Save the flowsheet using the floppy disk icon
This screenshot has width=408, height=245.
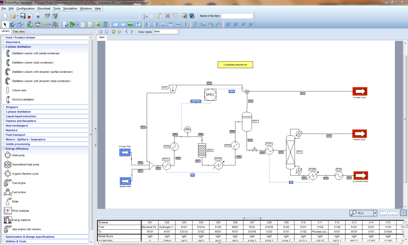23,16
